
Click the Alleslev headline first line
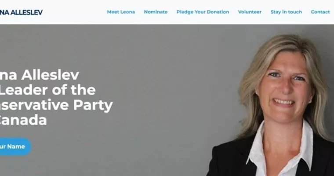click(40, 75)
